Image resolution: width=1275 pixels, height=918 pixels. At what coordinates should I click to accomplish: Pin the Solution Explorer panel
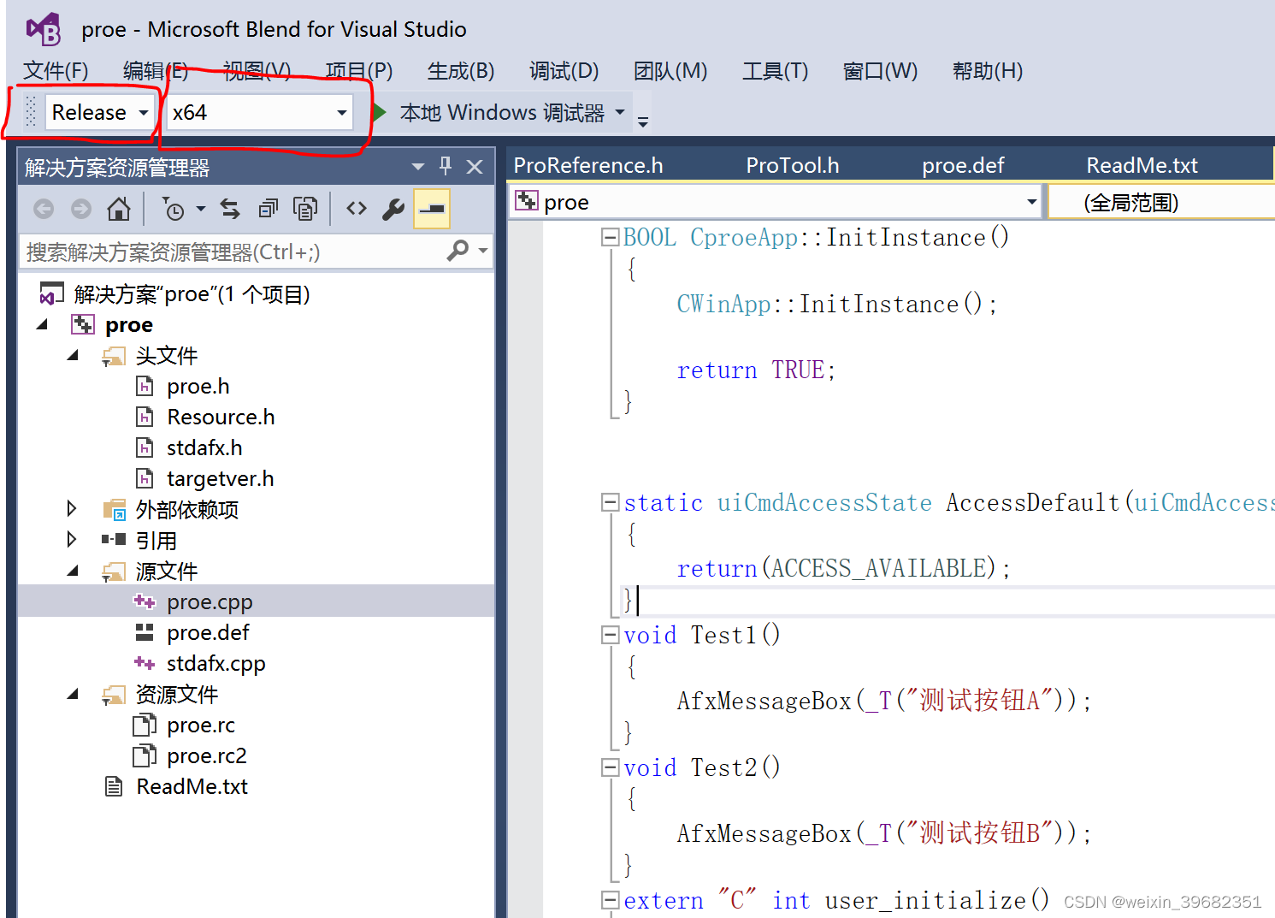pyautogui.click(x=446, y=166)
